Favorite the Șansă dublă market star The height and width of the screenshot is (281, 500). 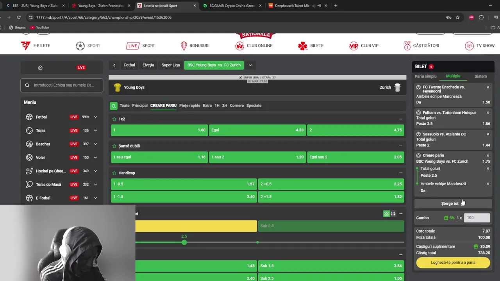pyautogui.click(x=114, y=146)
